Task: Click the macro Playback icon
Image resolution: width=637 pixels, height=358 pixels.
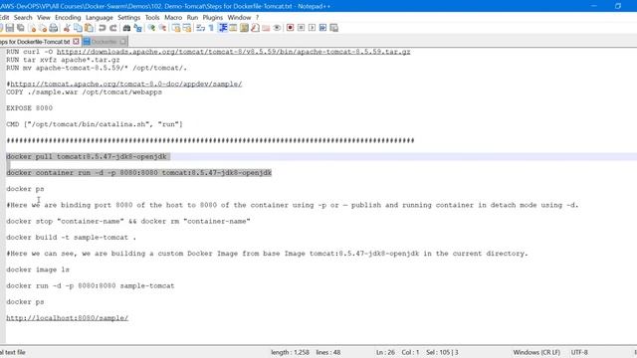Action: 312,28
